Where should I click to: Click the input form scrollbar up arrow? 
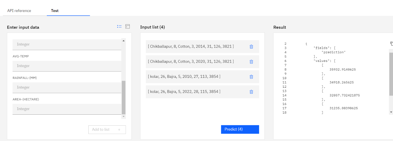pyautogui.click(x=124, y=40)
